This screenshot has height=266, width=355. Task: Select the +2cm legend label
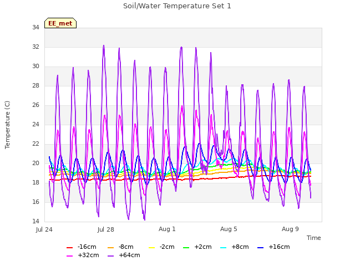203,247
